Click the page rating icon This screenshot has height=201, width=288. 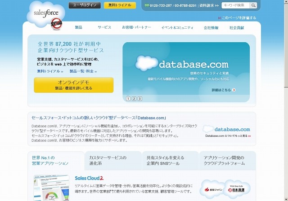tap(219, 18)
